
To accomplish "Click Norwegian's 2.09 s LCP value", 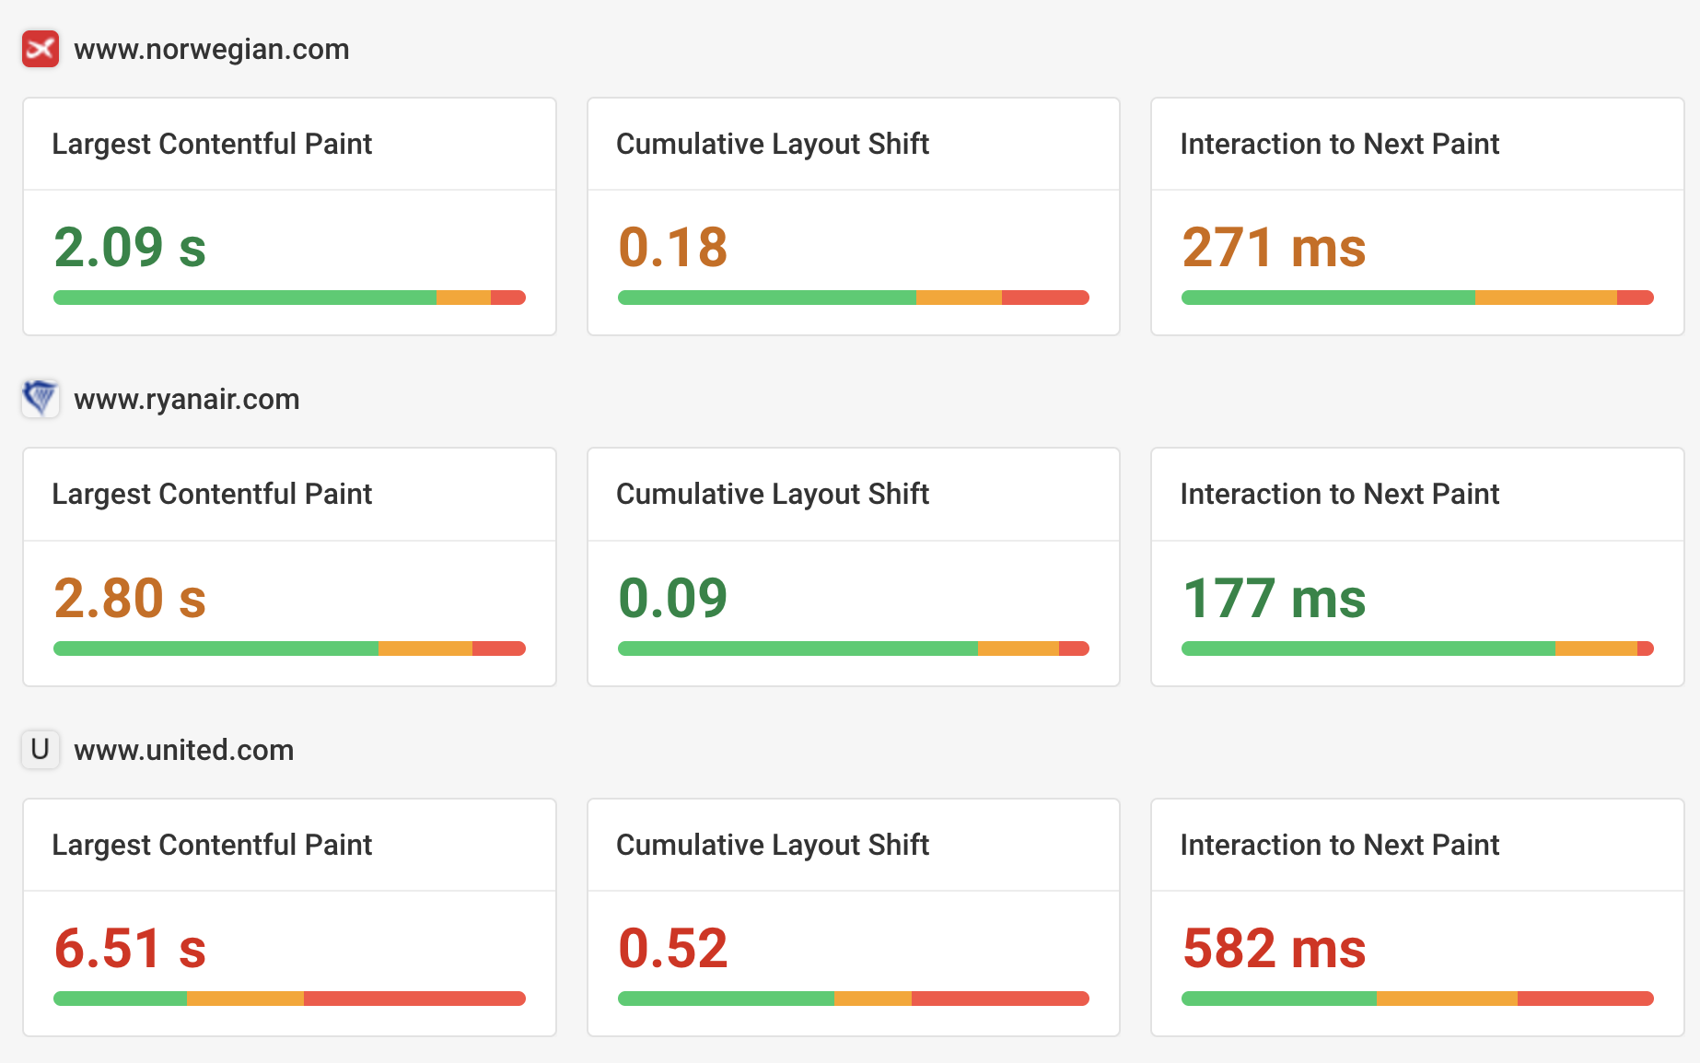I will [130, 247].
